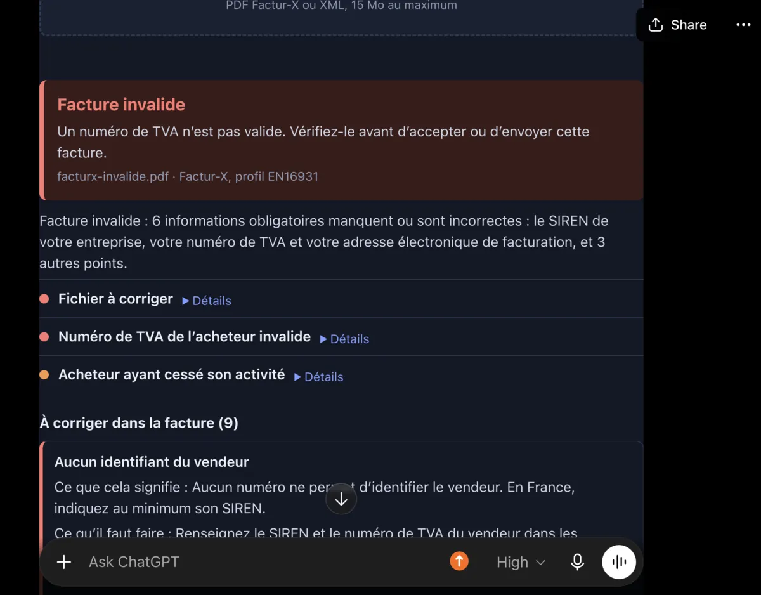Click the PDF Factur-X ou XML upload hint

point(341,6)
